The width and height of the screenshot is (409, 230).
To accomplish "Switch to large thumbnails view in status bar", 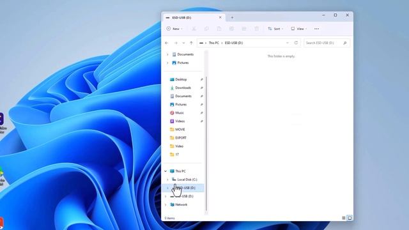I will (x=350, y=218).
